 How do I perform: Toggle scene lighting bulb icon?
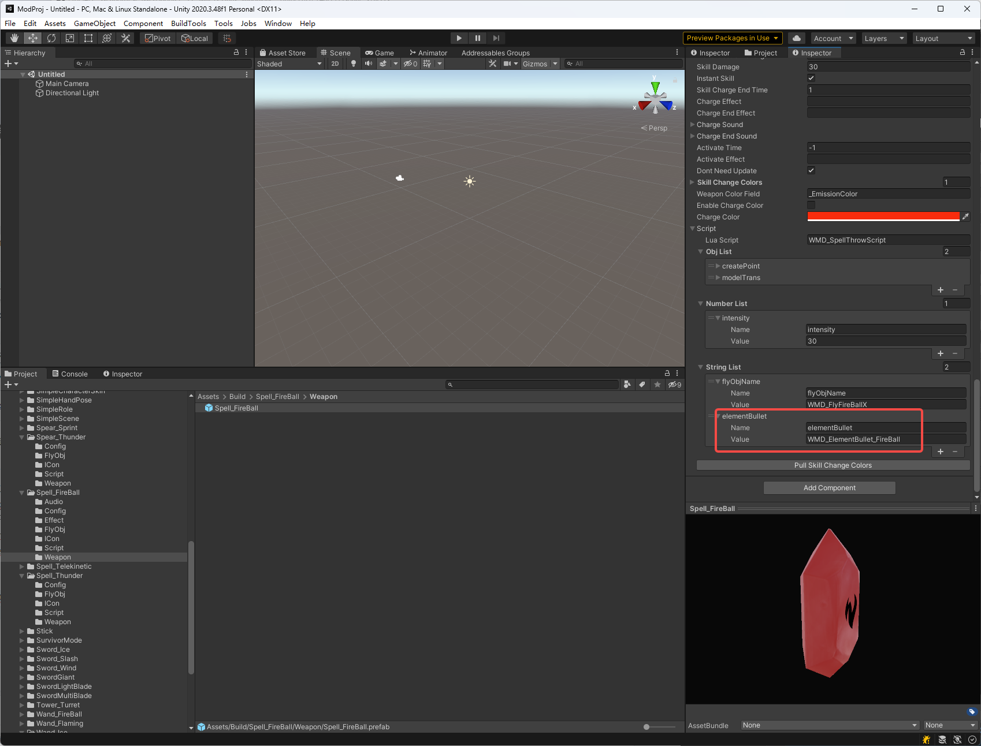tap(354, 64)
